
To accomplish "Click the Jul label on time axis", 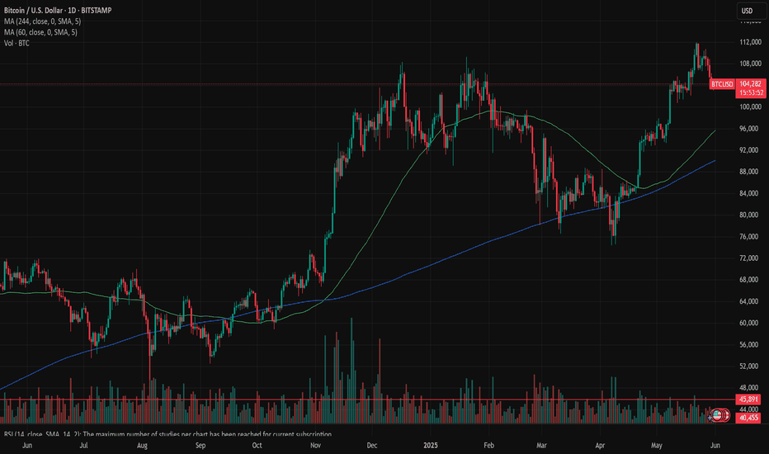I will (x=83, y=446).
